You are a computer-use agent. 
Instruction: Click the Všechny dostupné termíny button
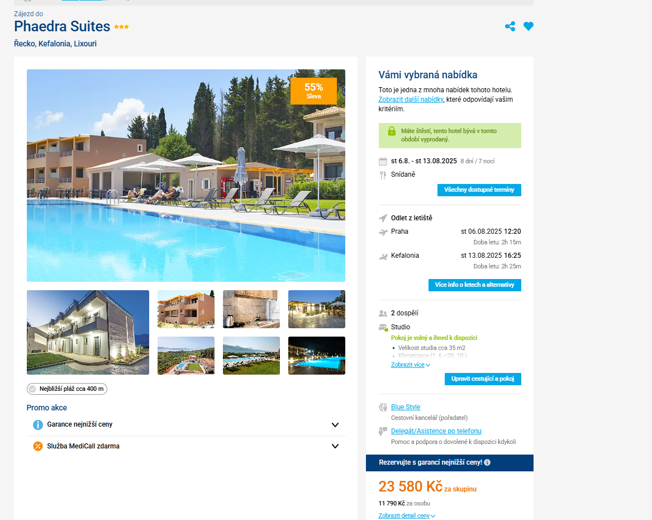[479, 190]
